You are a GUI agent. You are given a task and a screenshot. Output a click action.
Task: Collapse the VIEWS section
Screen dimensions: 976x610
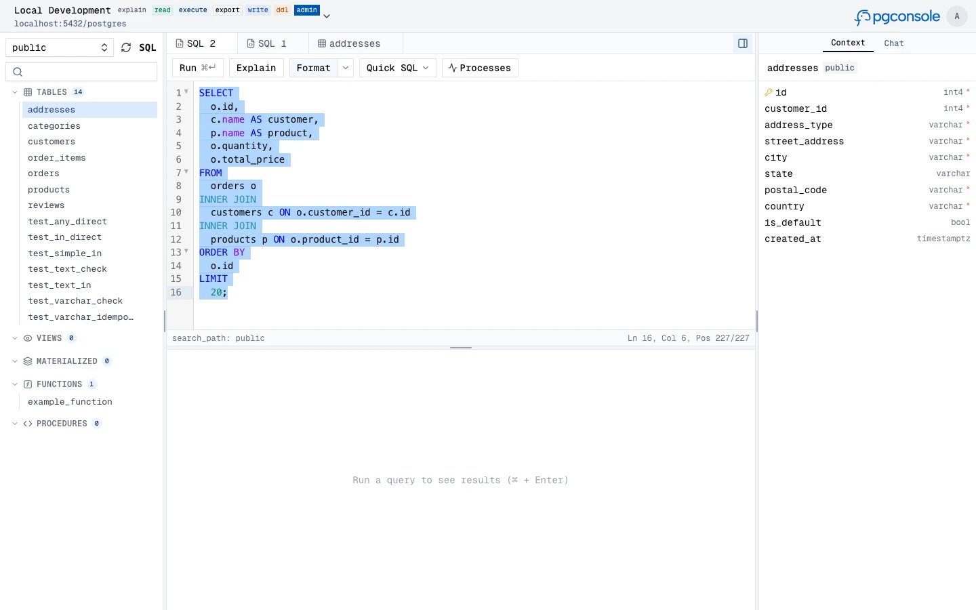click(15, 338)
